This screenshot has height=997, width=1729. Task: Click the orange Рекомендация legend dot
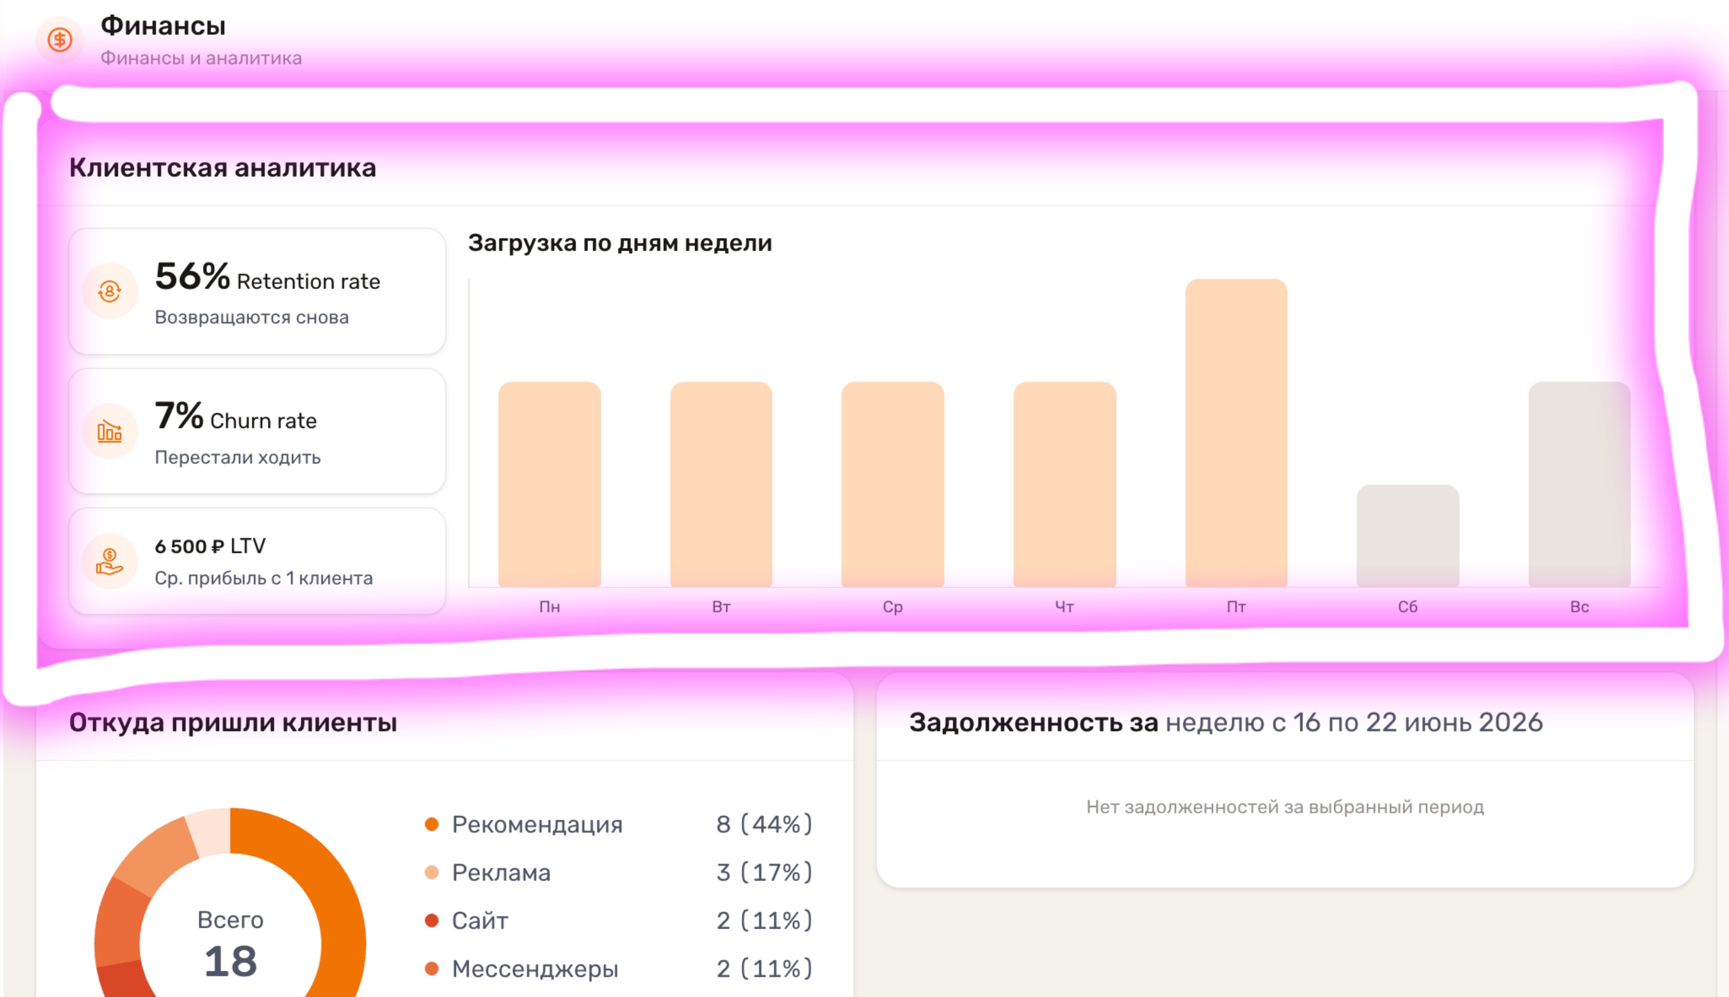(x=431, y=824)
